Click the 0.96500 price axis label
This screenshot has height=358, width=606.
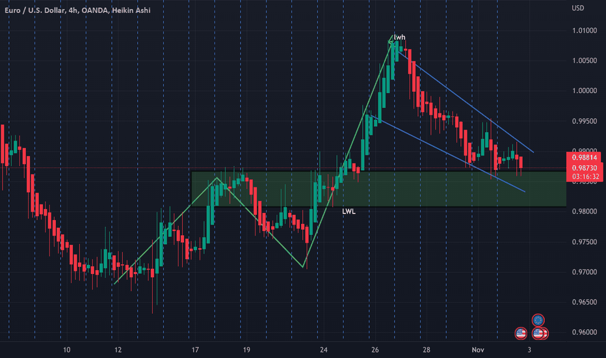pos(585,302)
